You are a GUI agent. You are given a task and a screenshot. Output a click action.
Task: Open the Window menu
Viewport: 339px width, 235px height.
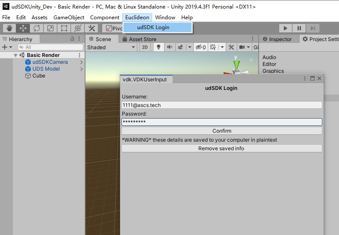[165, 17]
